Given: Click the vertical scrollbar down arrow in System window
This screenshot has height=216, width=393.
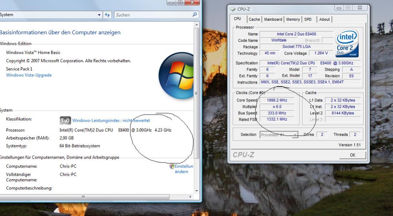Looking at the screenshot, I should (x=197, y=191).
